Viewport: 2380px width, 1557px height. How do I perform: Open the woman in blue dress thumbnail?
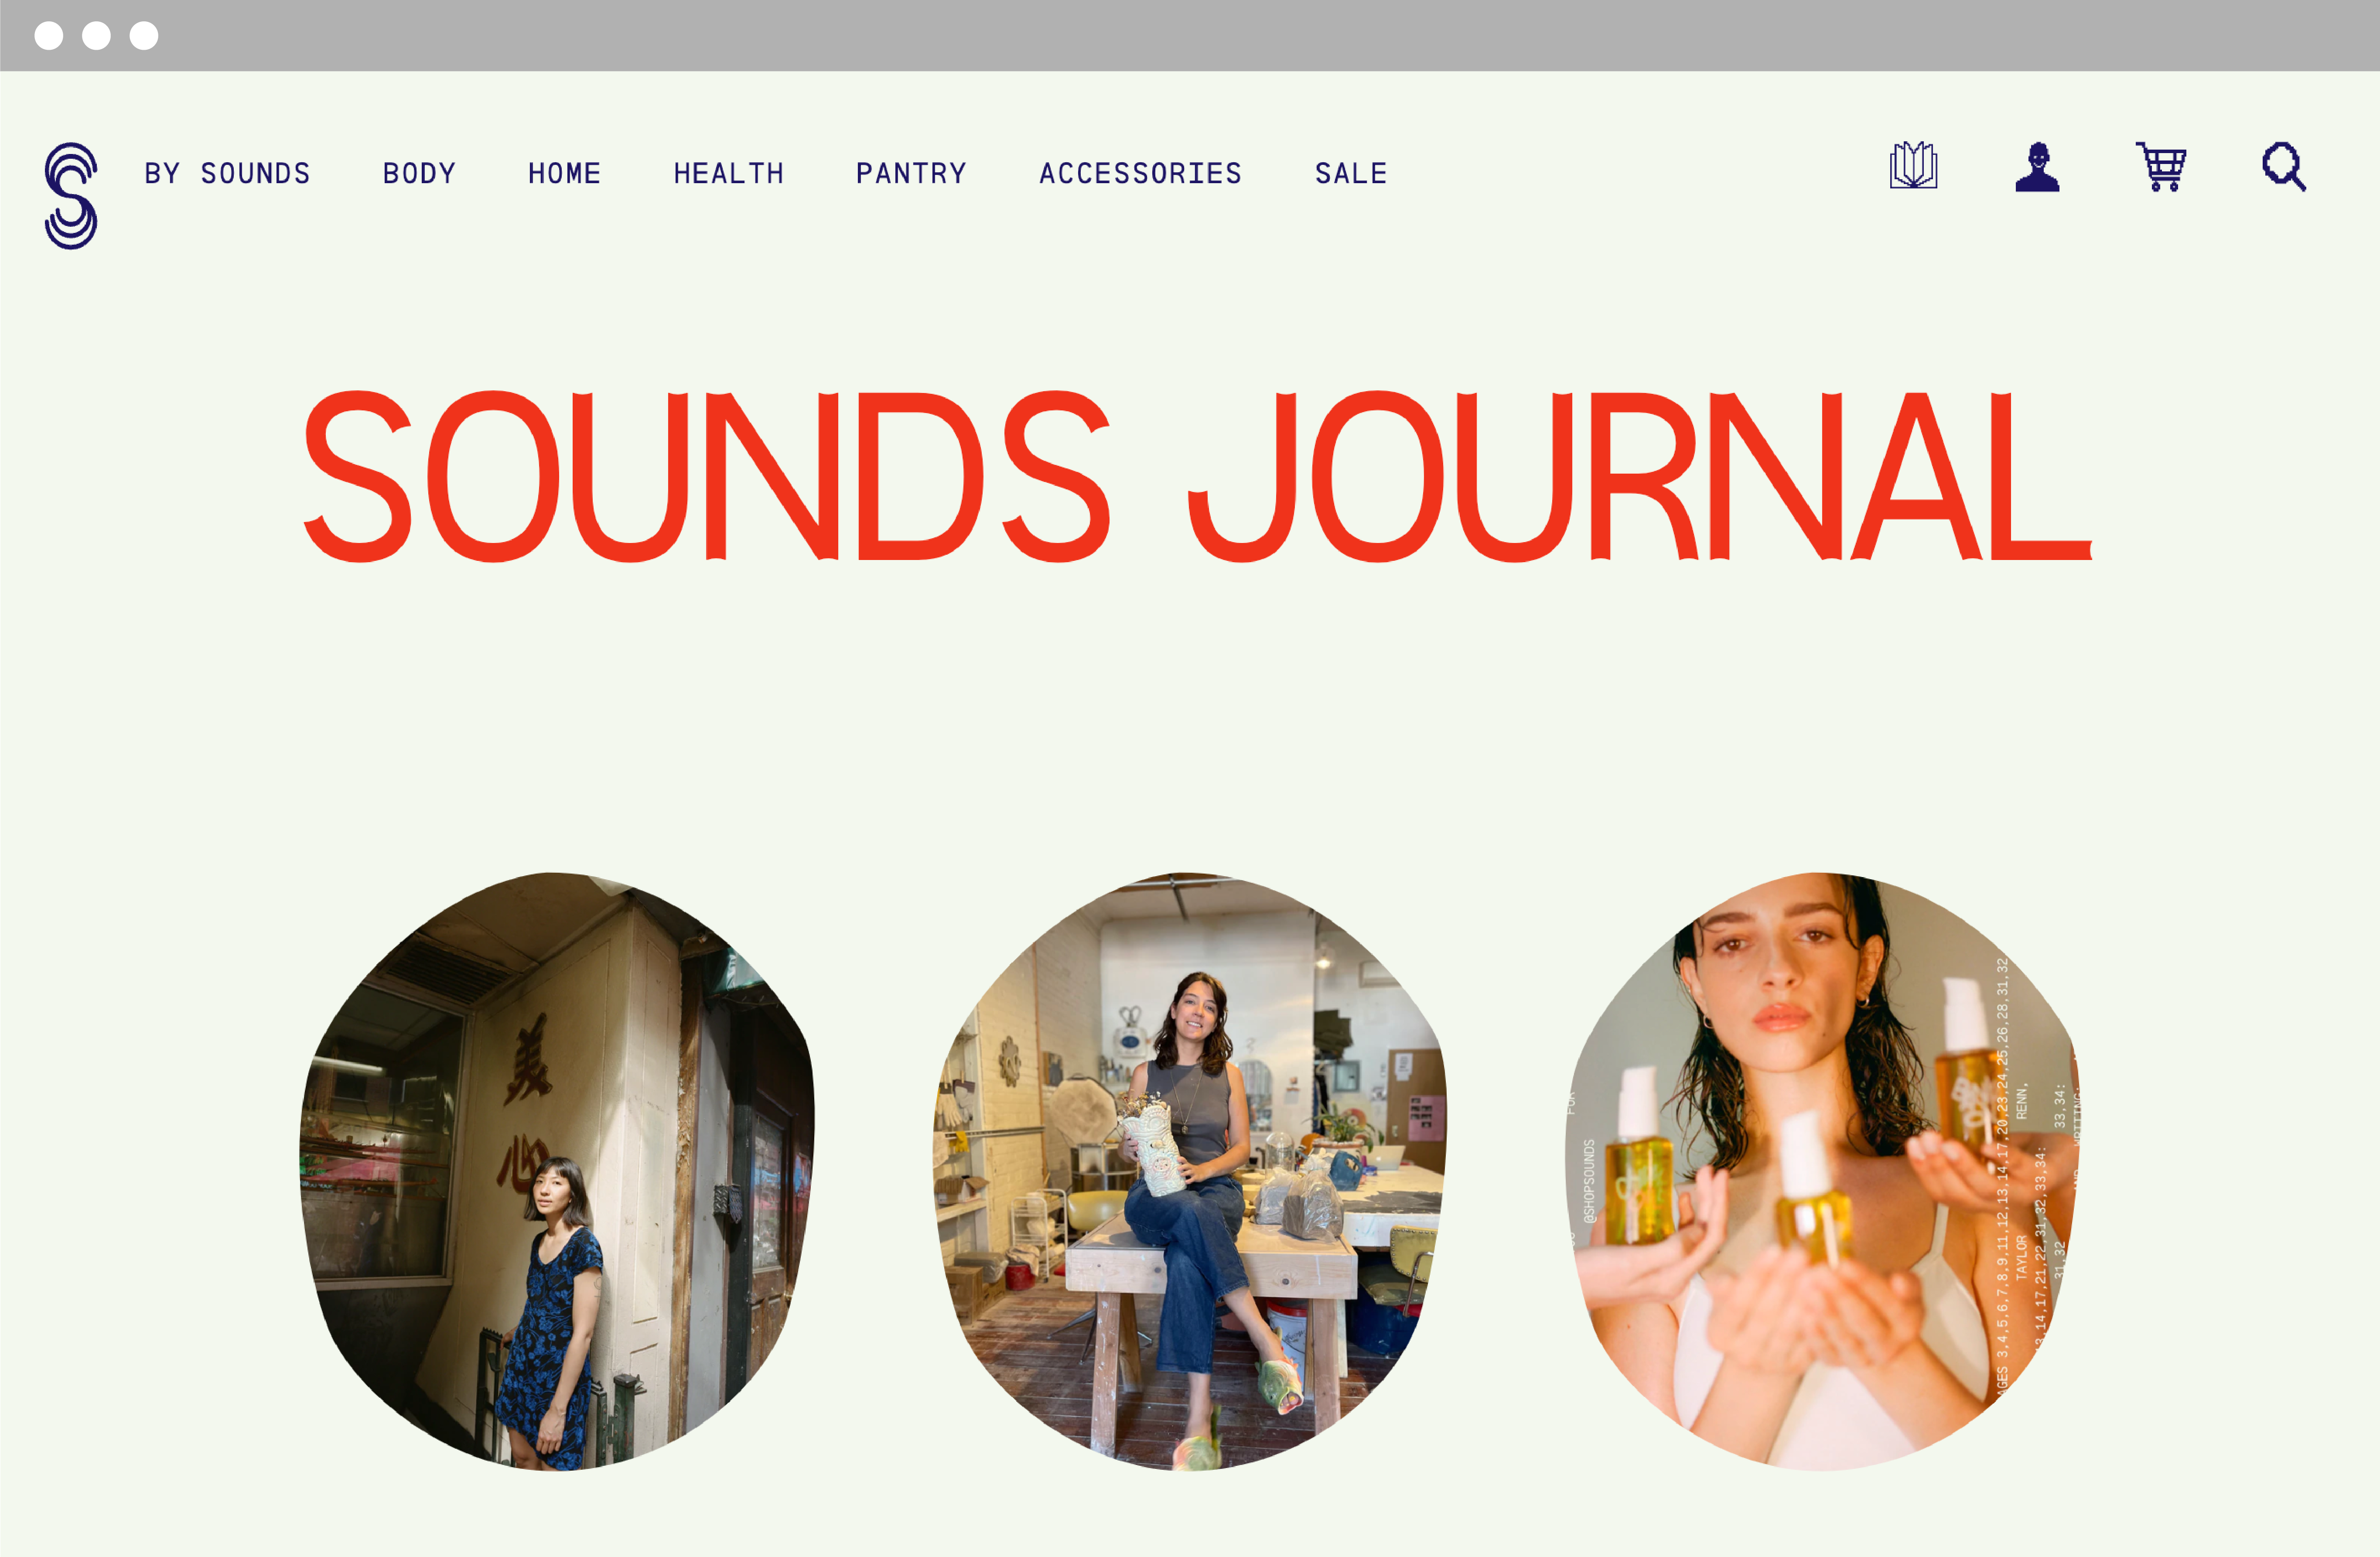click(x=557, y=1171)
